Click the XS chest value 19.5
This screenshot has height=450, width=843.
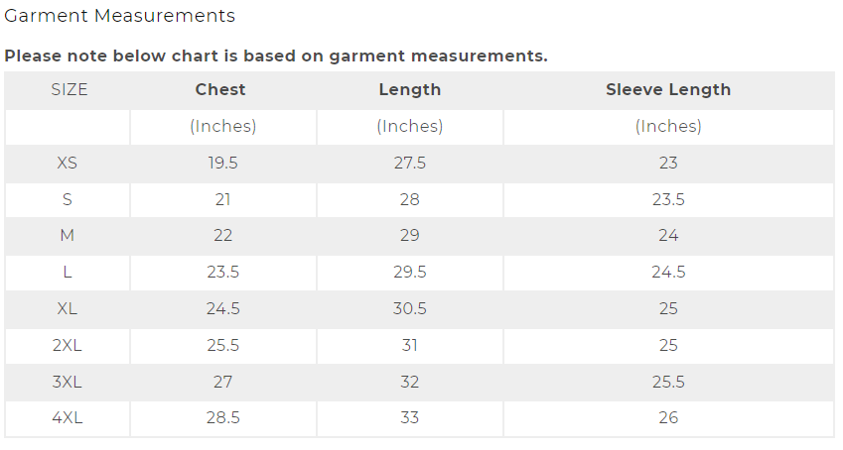click(x=222, y=163)
